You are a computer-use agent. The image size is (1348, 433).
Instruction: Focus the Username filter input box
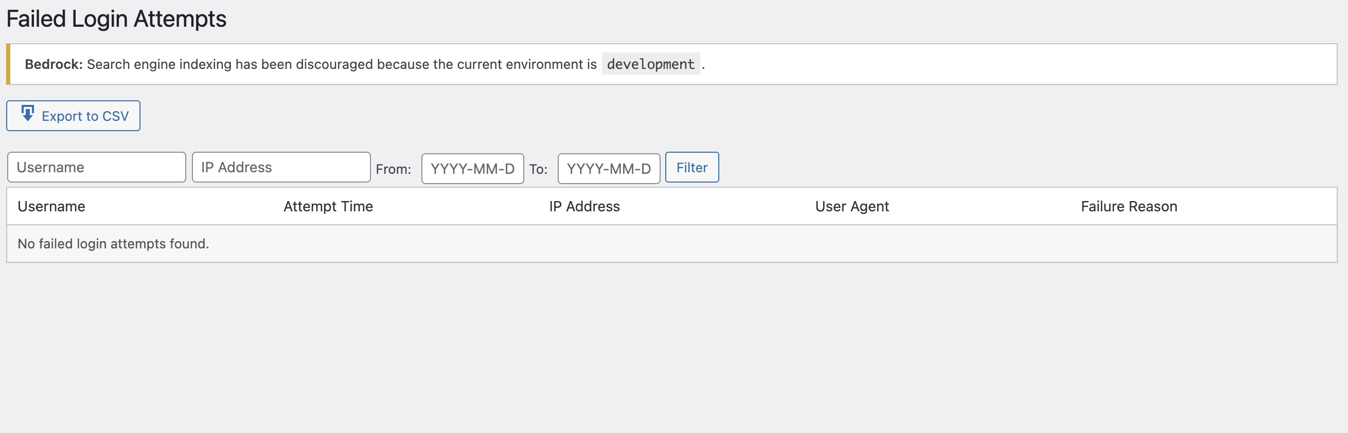[x=97, y=167]
